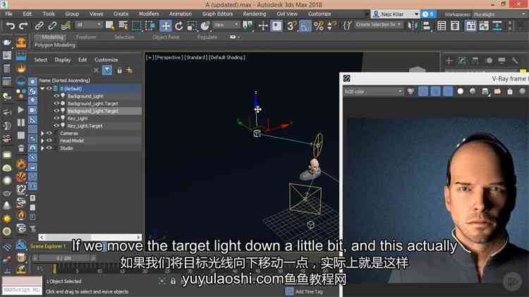
Task: Open the Animation menu
Action: click(180, 14)
